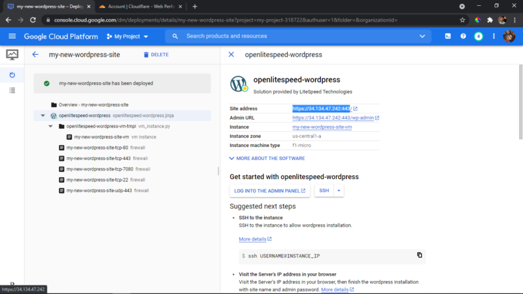Click the back arrow beside my-new-wordpress-site

35,54
